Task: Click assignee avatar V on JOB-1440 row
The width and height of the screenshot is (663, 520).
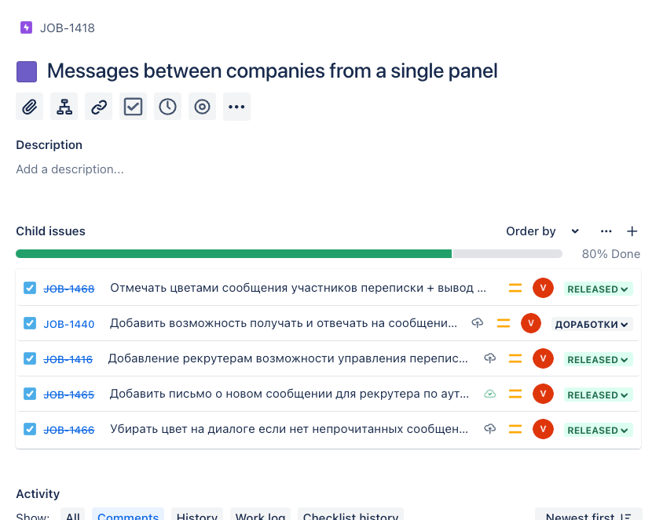Action: [x=531, y=323]
